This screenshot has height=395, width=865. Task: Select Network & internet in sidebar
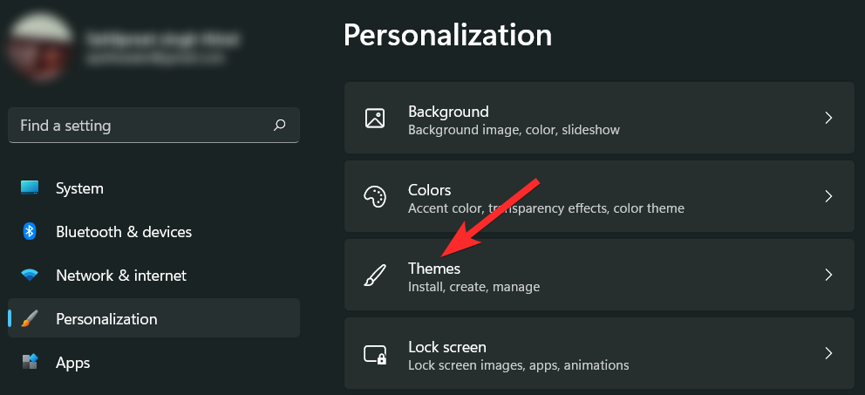click(x=120, y=276)
